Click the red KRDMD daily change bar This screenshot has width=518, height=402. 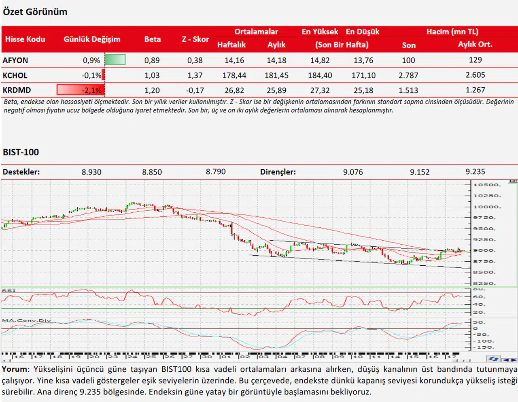tap(80, 90)
